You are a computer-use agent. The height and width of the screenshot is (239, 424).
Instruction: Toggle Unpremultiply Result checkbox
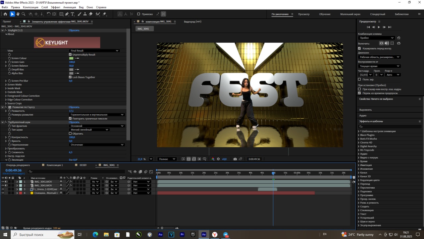pyautogui.click(x=70, y=54)
